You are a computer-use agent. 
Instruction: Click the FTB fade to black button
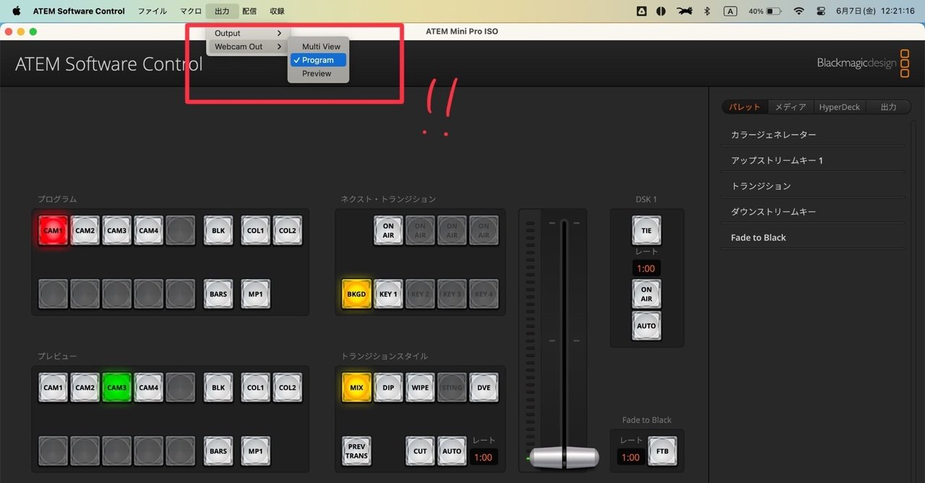click(x=662, y=451)
